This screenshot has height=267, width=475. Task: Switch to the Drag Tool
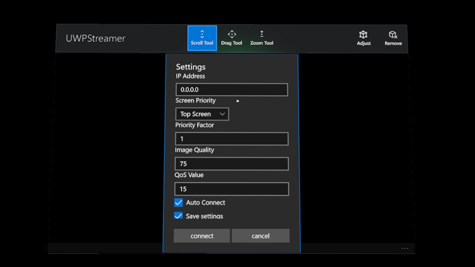point(232,37)
